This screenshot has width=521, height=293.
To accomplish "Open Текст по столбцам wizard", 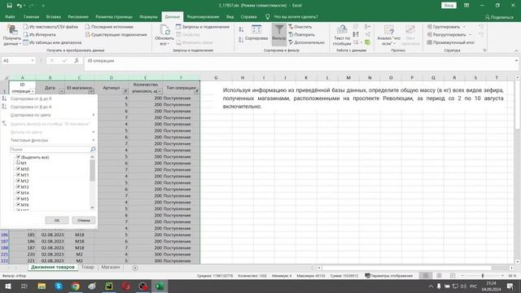I will coord(342,35).
